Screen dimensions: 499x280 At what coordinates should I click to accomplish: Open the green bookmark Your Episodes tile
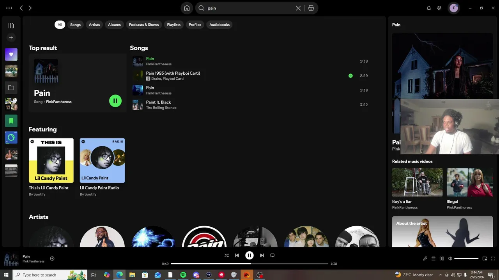(11, 121)
